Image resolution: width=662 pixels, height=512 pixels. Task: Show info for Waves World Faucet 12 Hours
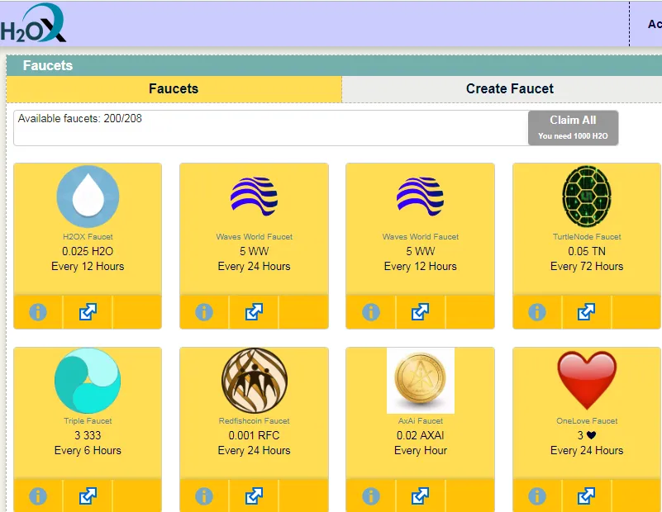point(371,312)
